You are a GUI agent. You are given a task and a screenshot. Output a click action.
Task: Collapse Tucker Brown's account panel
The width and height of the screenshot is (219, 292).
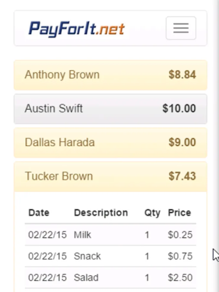[x=59, y=176]
